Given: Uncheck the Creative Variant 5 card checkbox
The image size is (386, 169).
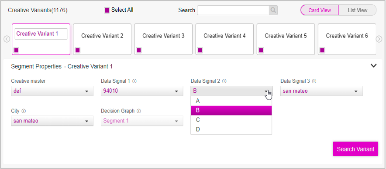Looking at the screenshot, I should pos(261,50).
